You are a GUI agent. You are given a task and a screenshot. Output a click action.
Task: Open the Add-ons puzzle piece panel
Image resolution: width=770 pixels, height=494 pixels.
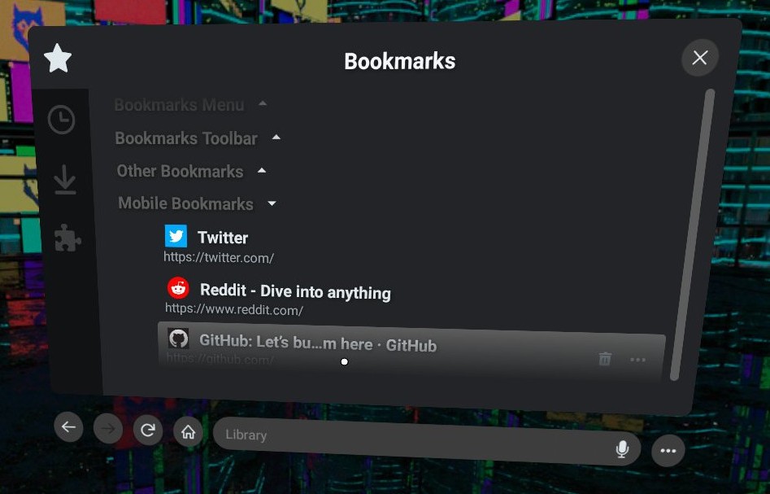coord(67,238)
